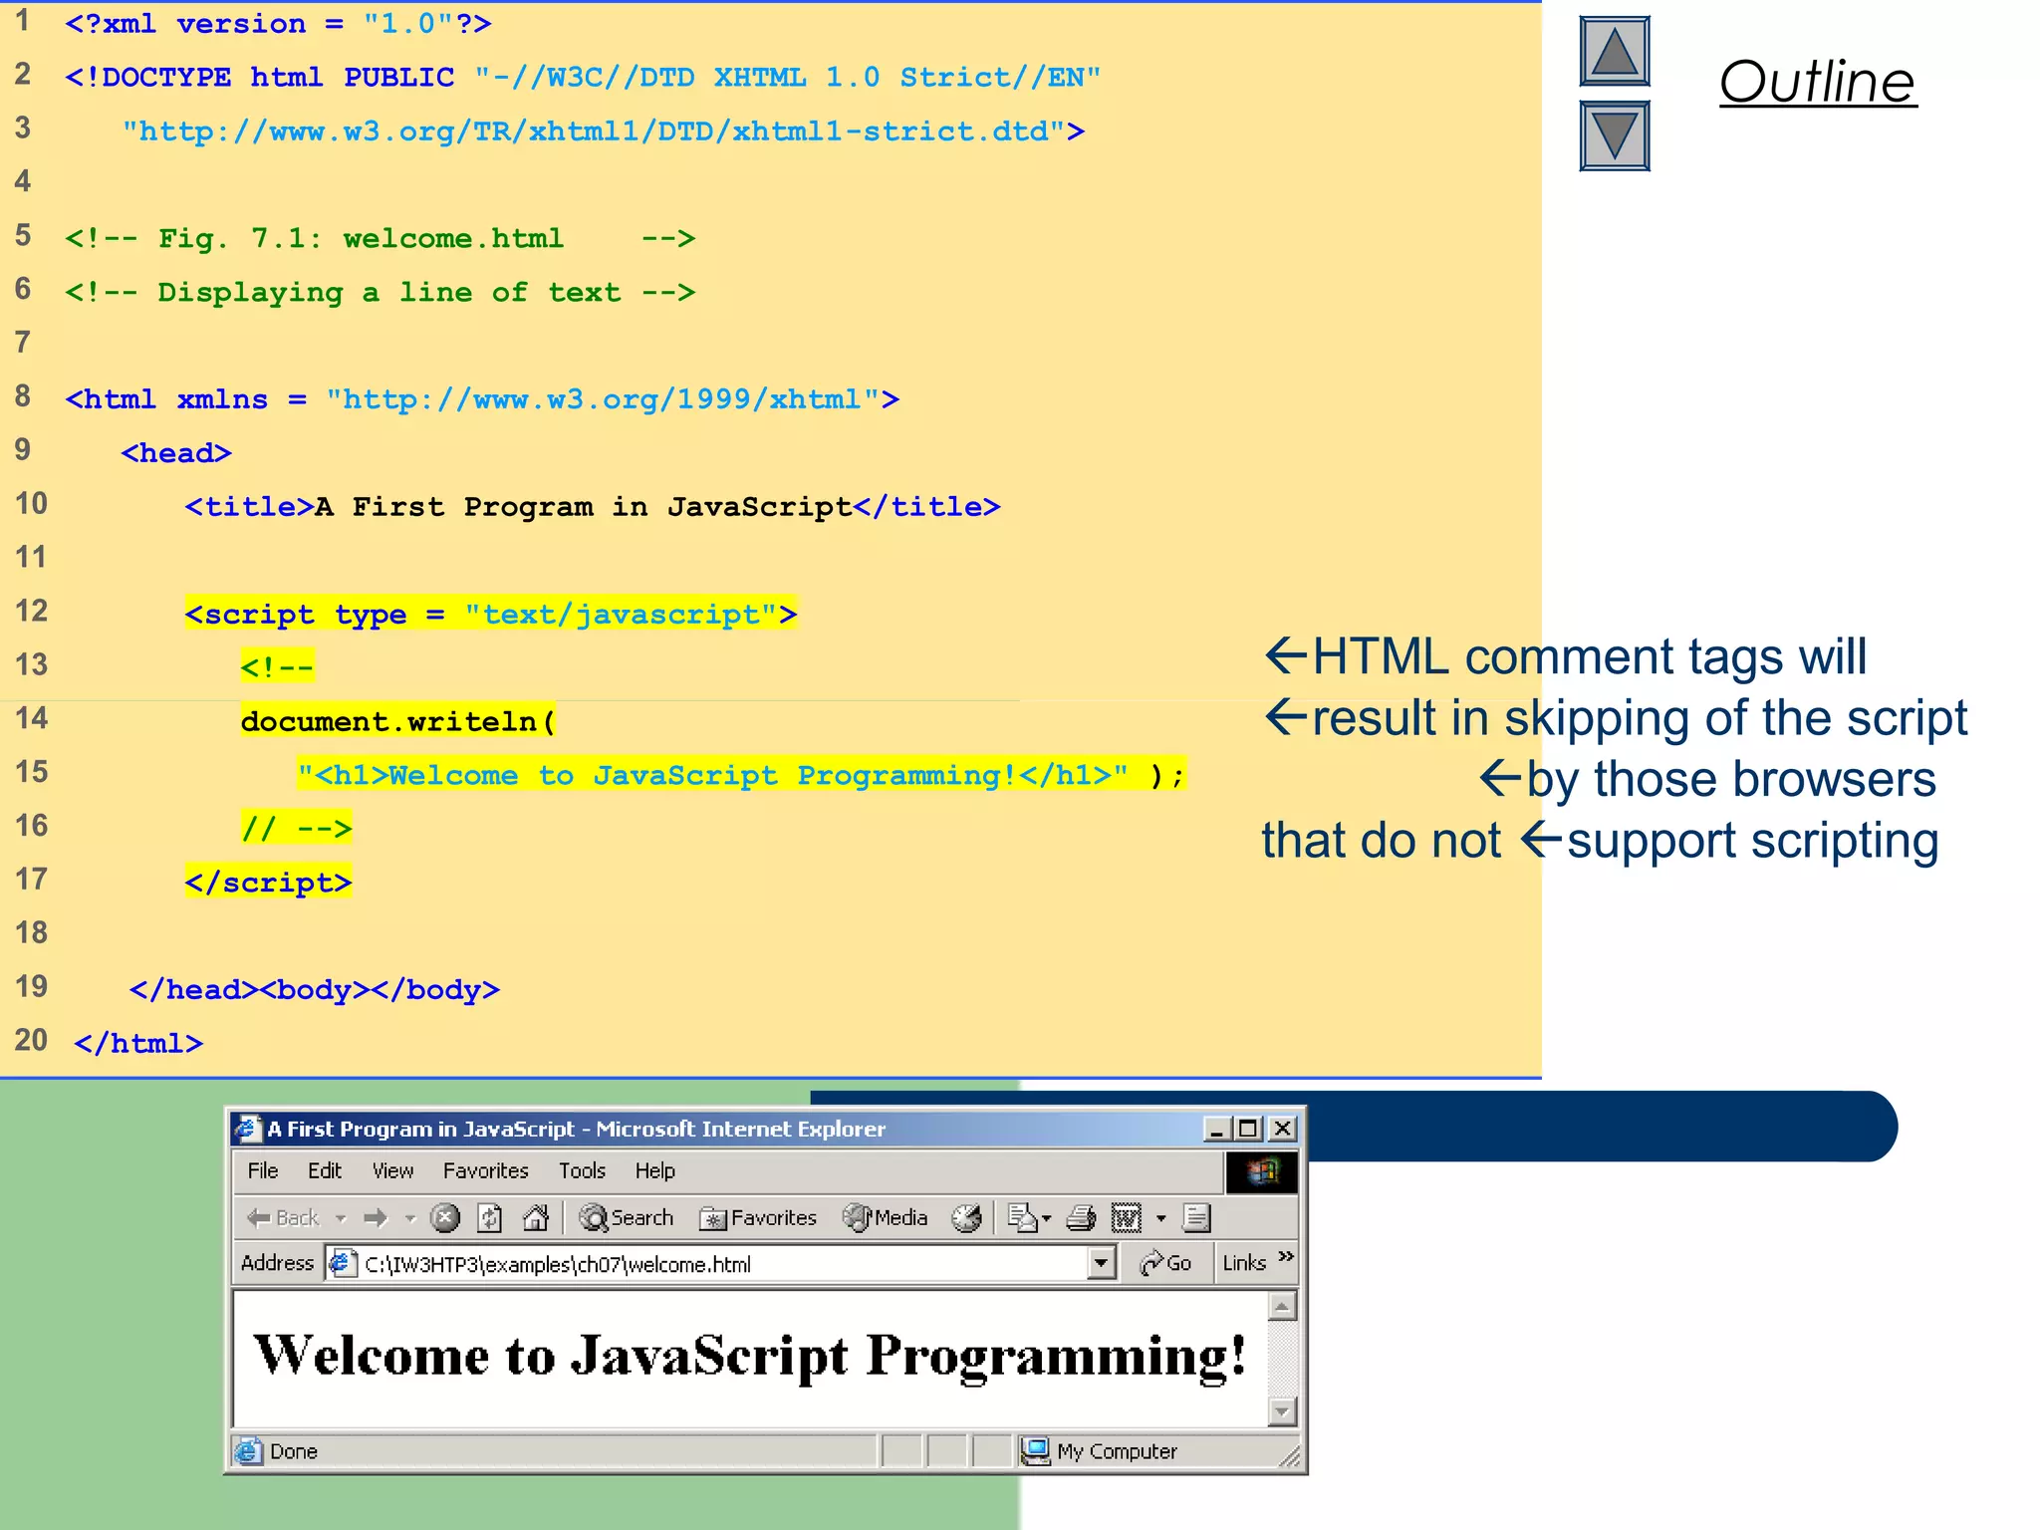Click the 'Welcome to JavaScript Programming!' heading in browser
This screenshot has width=2040, height=1530.
tap(749, 1356)
